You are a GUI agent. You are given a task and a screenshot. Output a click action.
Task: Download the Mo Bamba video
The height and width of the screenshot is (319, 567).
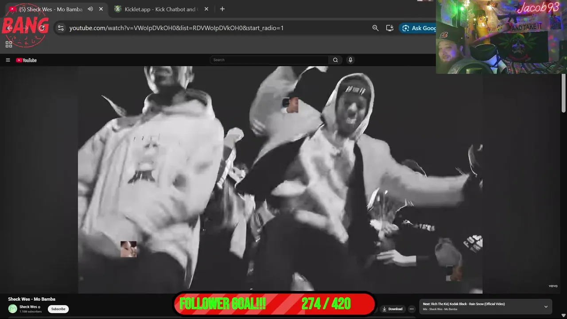coord(392,309)
